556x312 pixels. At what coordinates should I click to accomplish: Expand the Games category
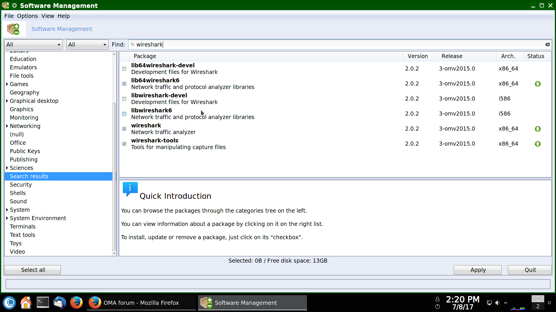pos(7,84)
